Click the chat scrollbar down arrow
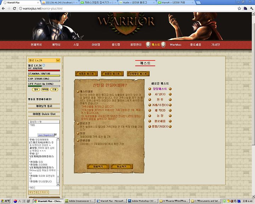 pos(58,184)
